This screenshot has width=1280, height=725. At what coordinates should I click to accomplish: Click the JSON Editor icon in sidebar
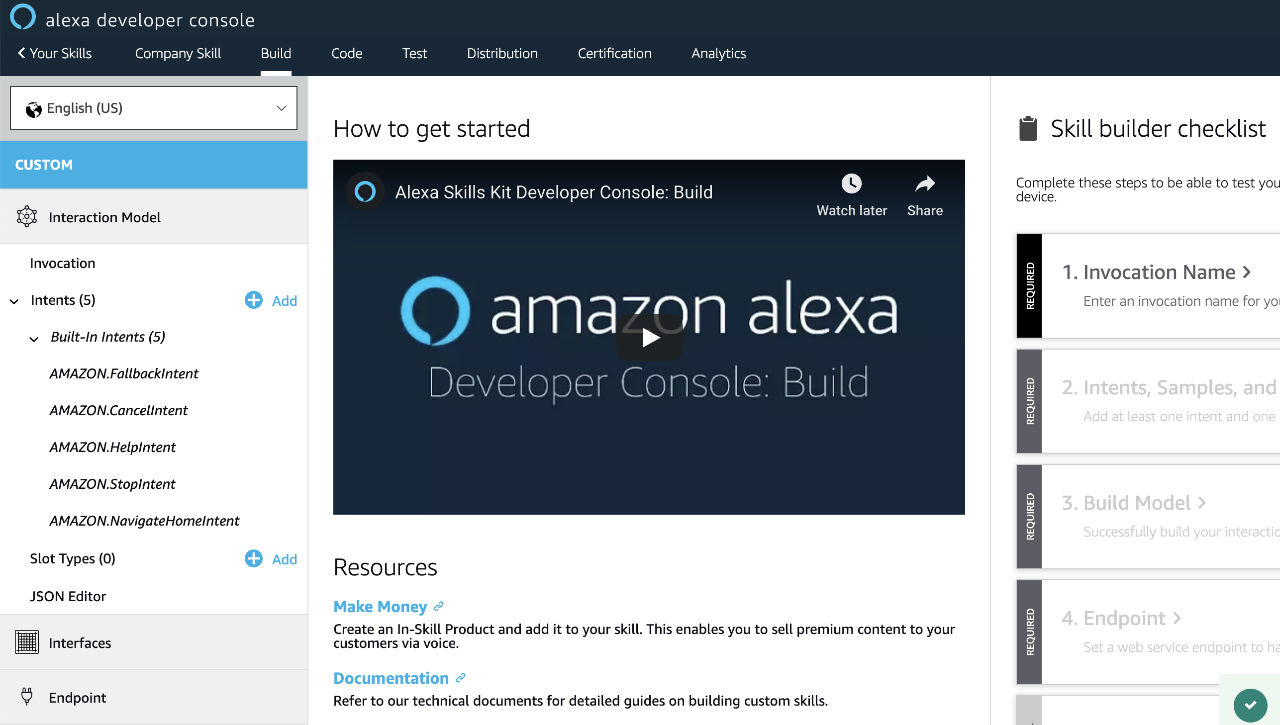68,596
